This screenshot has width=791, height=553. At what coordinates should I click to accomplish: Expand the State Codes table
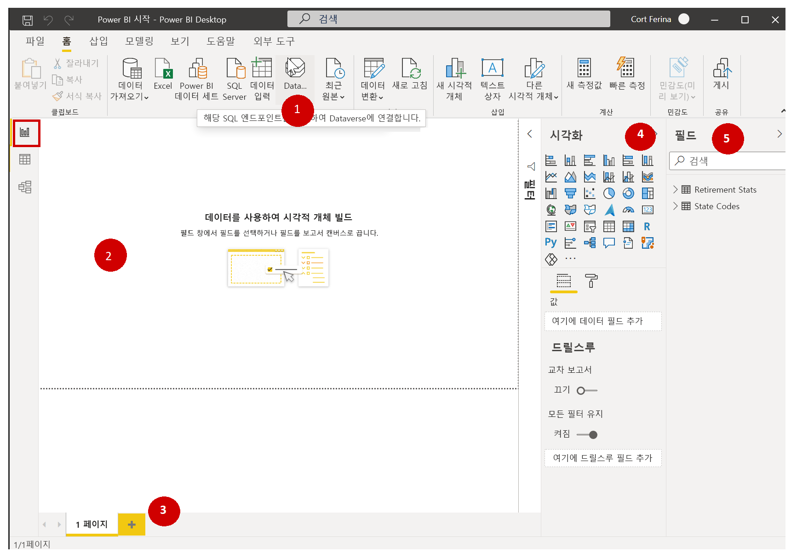(x=676, y=206)
